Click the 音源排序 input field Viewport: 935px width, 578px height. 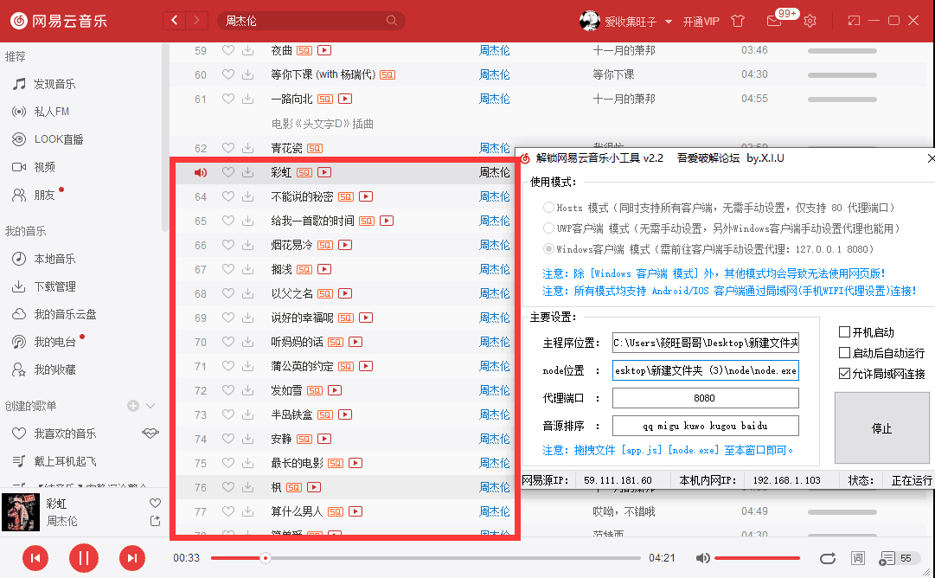pyautogui.click(x=706, y=426)
